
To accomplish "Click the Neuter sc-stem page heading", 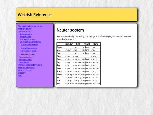I will (70, 30).
